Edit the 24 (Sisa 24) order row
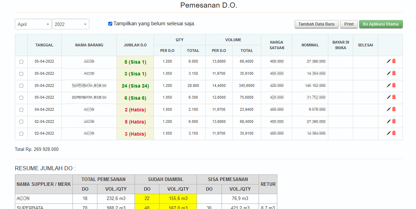The image size is (416, 209). [389, 85]
